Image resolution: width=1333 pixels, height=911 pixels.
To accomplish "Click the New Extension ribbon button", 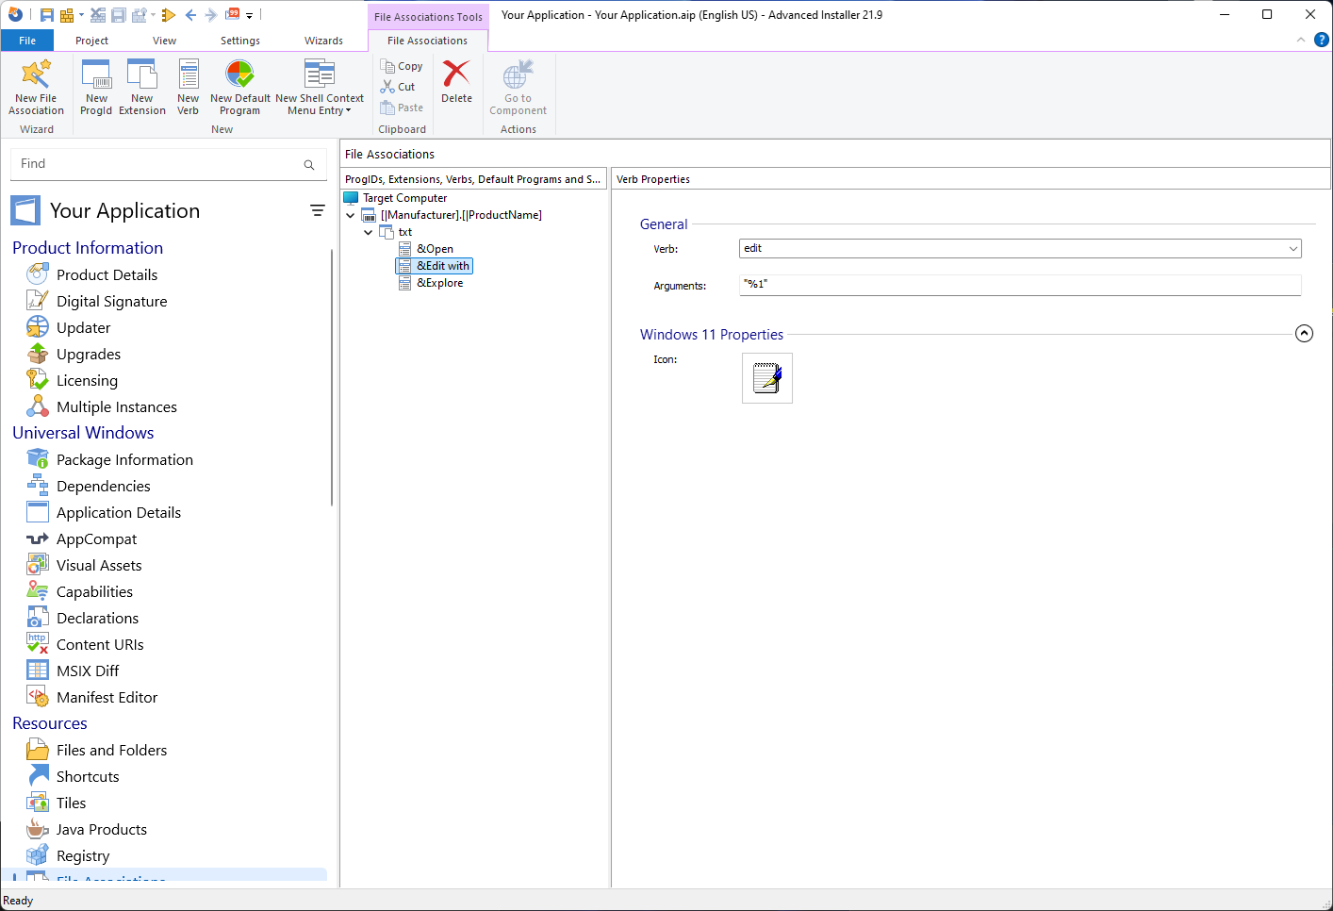I will pos(142,87).
